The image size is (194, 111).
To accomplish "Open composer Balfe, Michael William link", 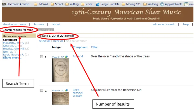I will (77, 93).
